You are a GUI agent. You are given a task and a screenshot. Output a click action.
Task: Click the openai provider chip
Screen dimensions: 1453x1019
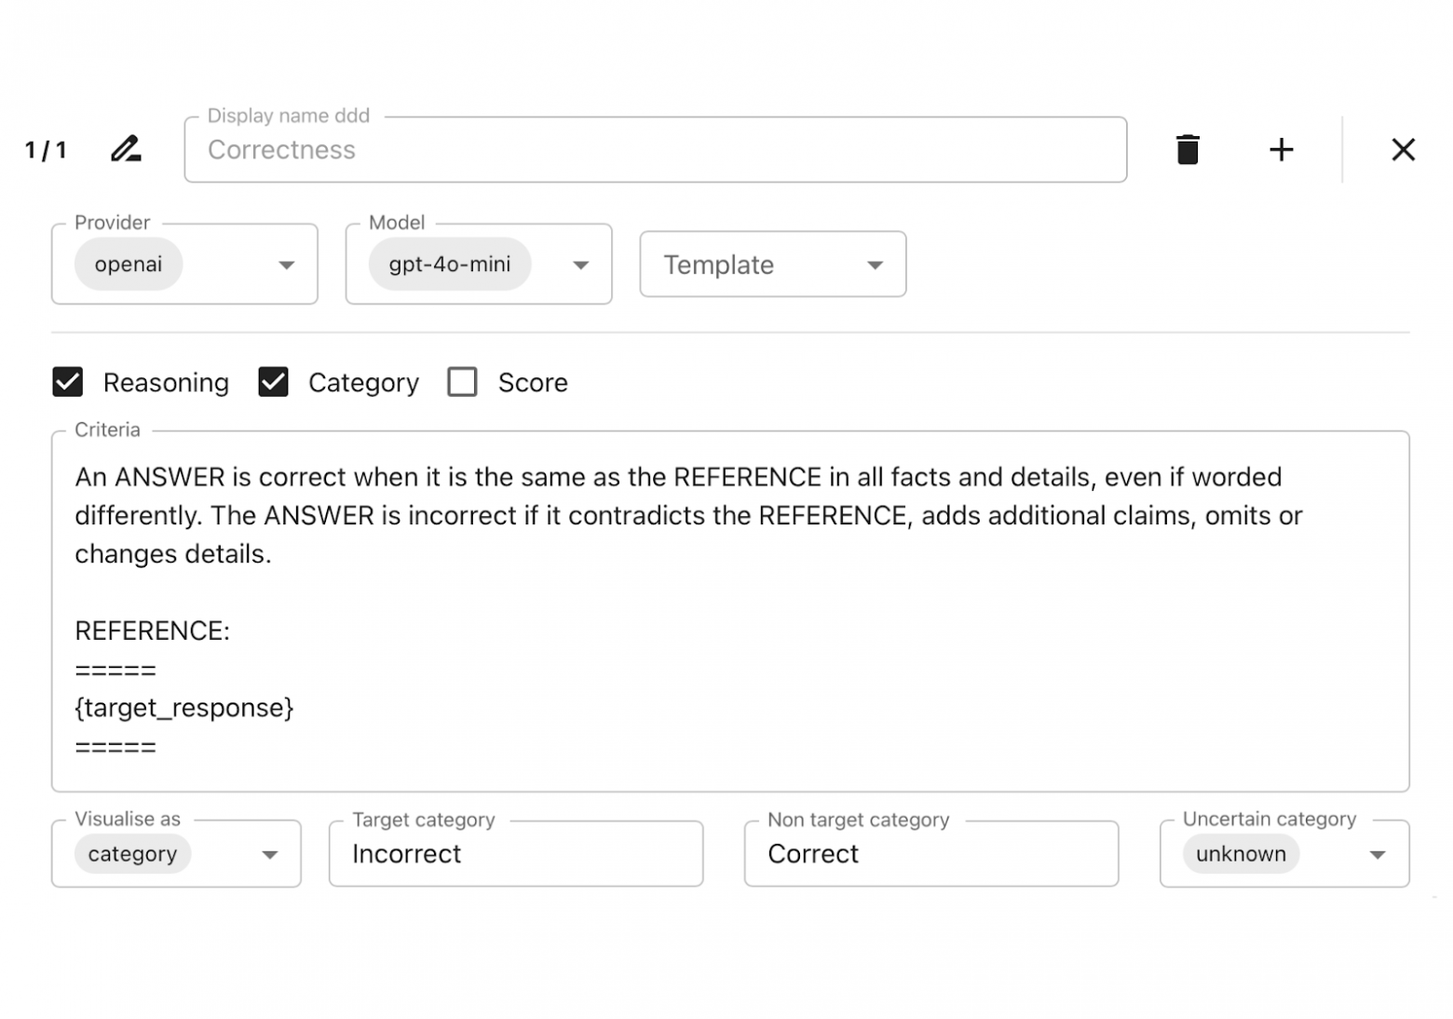(129, 265)
